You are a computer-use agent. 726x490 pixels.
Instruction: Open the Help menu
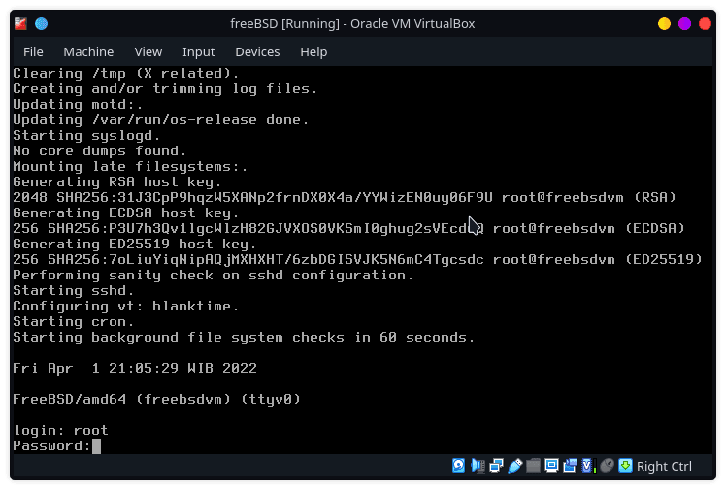pyautogui.click(x=313, y=51)
